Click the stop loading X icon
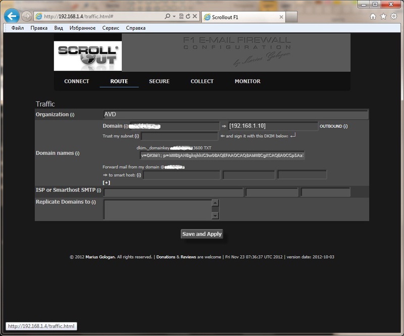 pos(195,16)
